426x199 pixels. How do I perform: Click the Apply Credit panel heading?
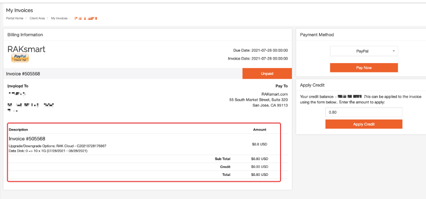(x=312, y=85)
